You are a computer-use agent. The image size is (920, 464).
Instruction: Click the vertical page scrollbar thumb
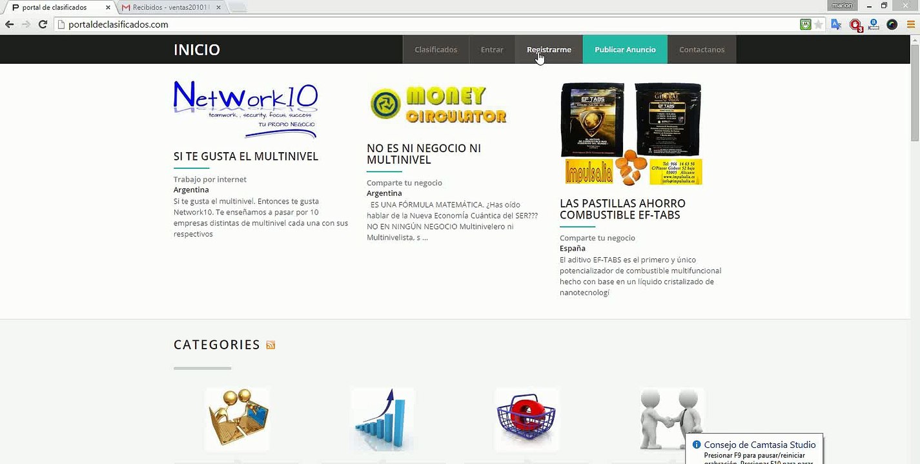[915, 92]
